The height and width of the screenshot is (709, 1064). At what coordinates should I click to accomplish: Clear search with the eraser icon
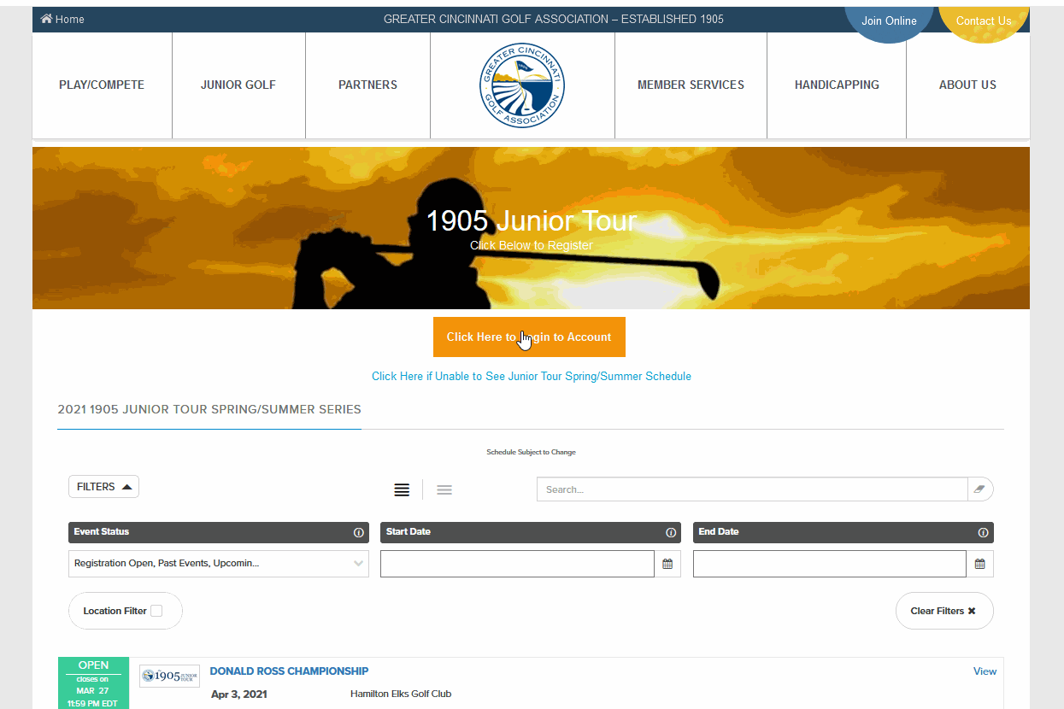(980, 489)
